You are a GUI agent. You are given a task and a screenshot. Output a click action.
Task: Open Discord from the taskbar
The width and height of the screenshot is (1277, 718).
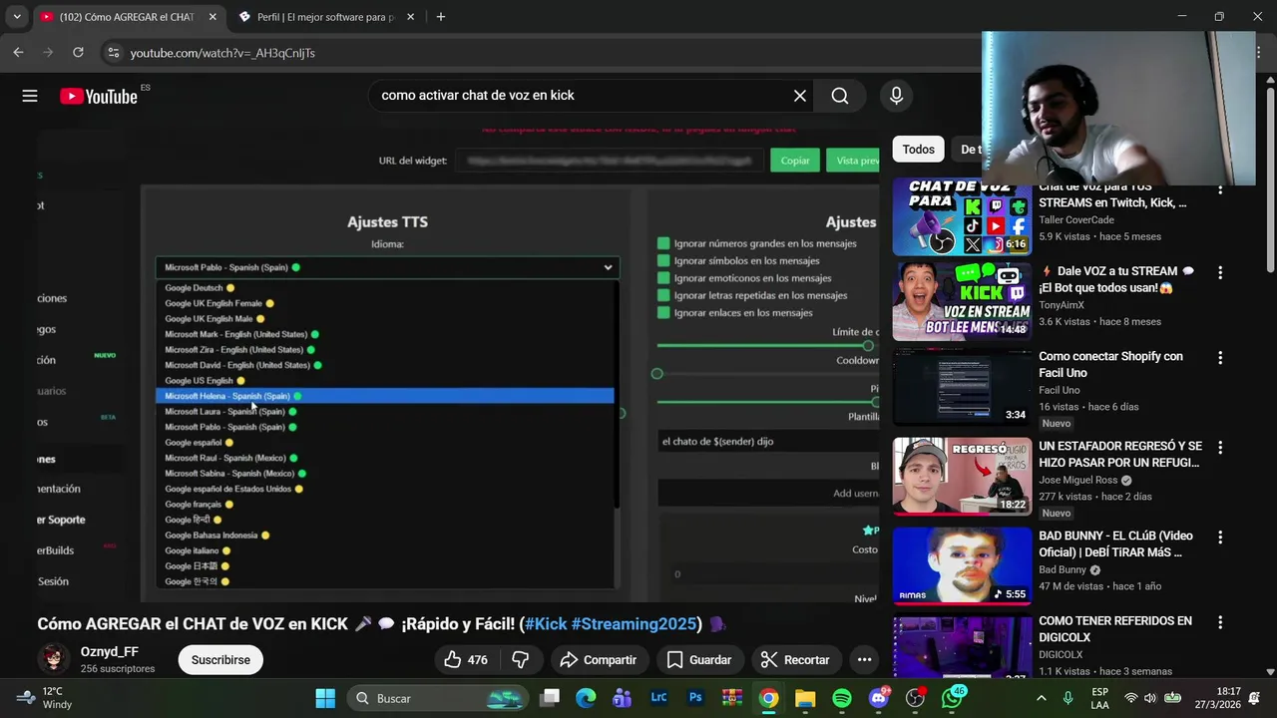[878, 698]
